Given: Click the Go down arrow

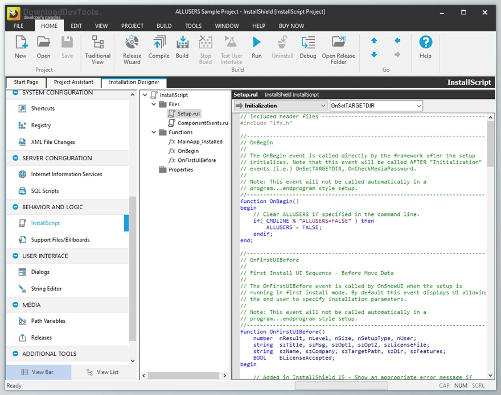Looking at the screenshot, I should 374,55.
